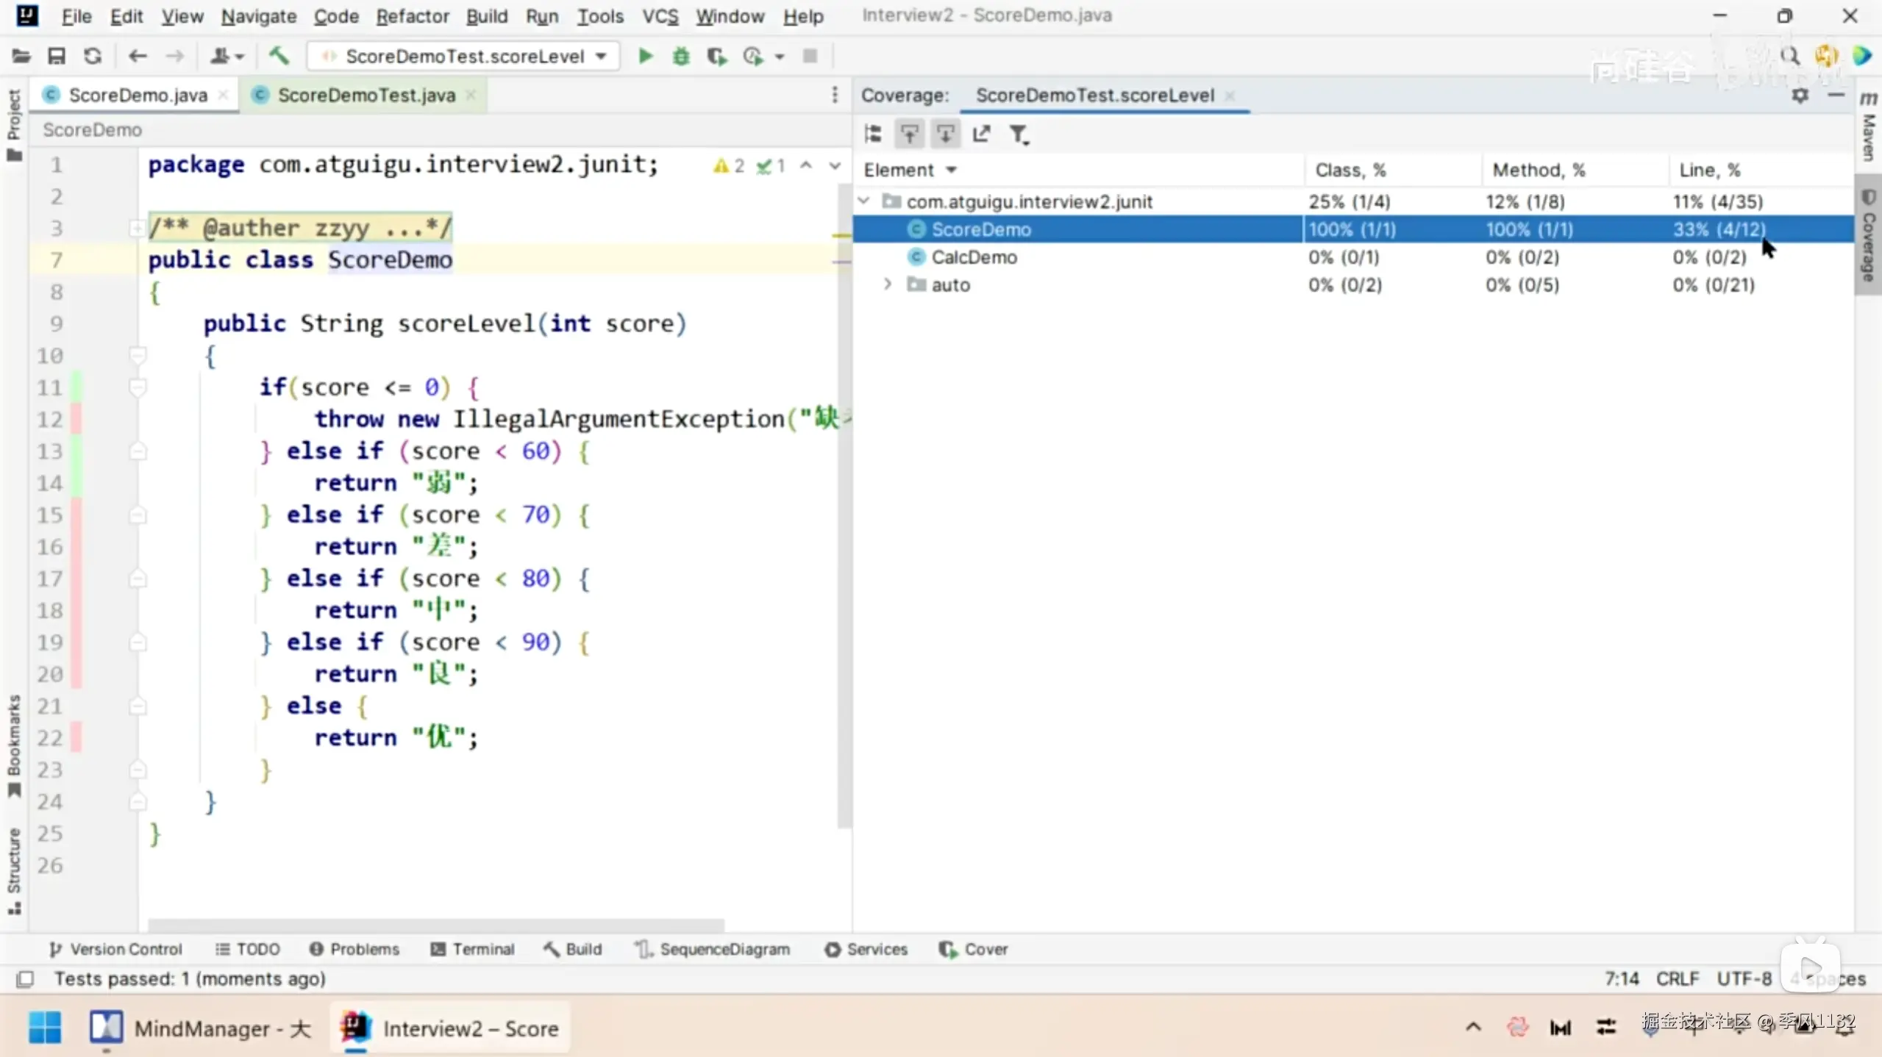Click the Build hammer icon
Screen dimensions: 1882x1057
279,56
